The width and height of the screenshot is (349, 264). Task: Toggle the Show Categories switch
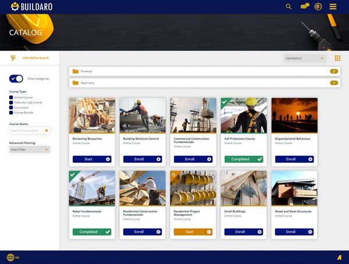[16, 79]
